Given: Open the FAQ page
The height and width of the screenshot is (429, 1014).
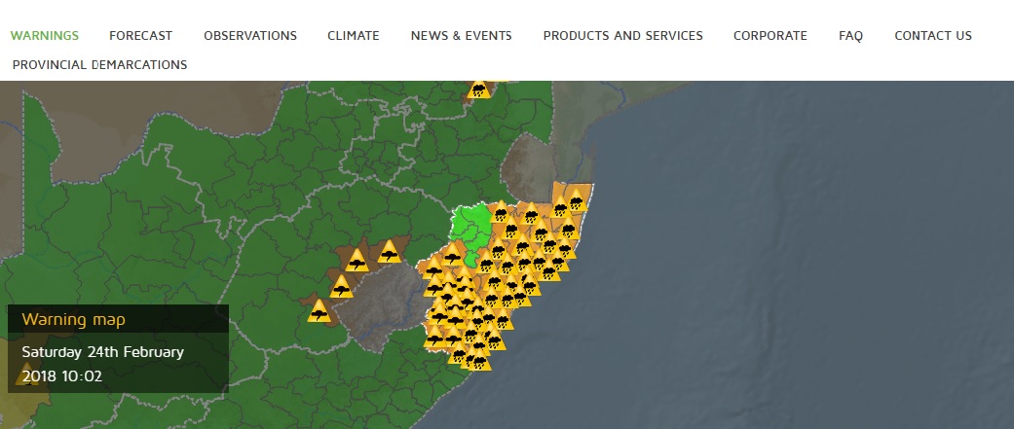Looking at the screenshot, I should [850, 36].
